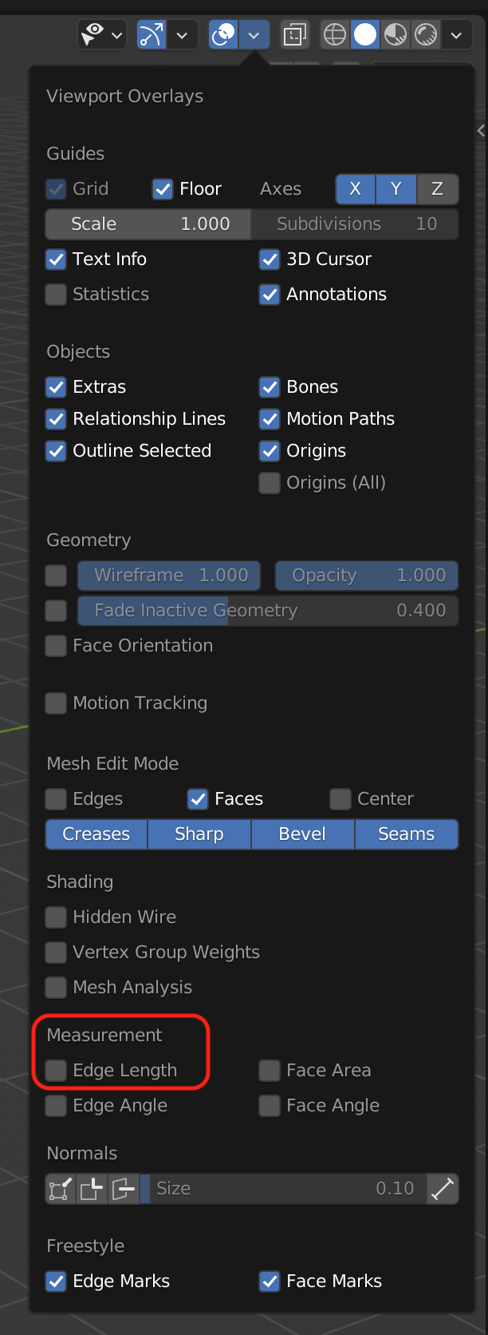The width and height of the screenshot is (488, 1335).
Task: Toggle the X-ray view icon
Action: pos(295,35)
